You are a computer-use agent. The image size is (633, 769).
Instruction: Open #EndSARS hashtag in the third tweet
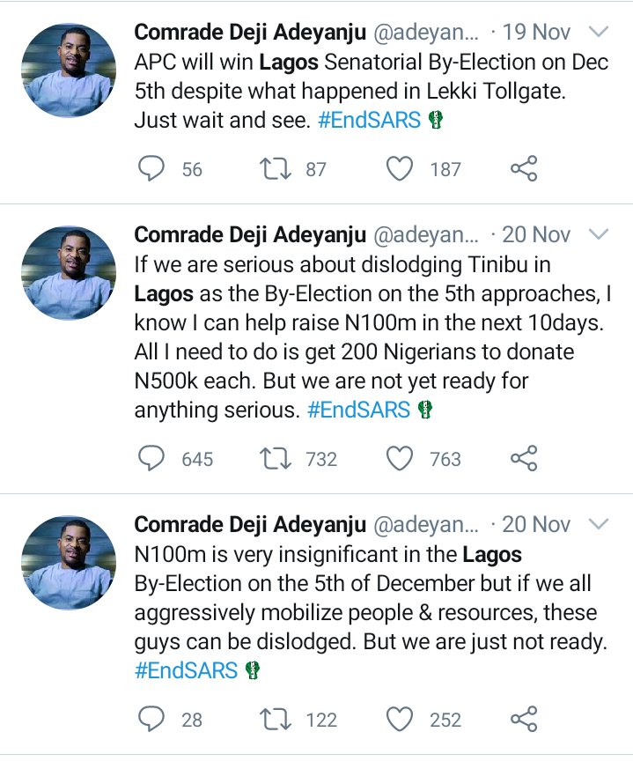click(x=186, y=670)
